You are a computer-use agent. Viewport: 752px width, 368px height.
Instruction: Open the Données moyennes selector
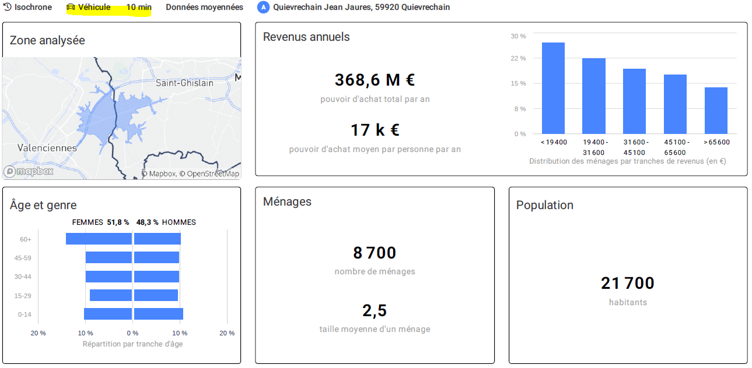coord(204,8)
